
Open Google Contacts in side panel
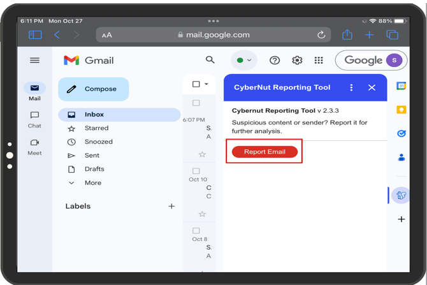[x=402, y=157]
